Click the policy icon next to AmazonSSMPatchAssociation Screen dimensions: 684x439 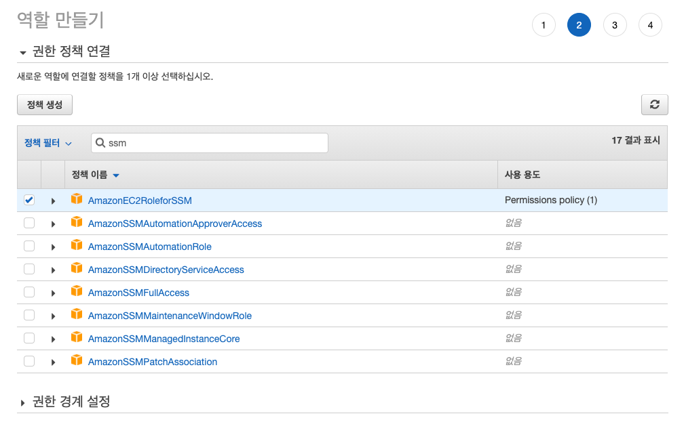point(77,360)
